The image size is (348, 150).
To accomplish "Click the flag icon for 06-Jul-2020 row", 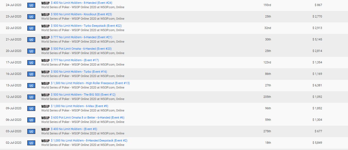I will 31,120.
